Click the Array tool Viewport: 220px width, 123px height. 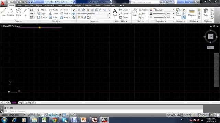(x=64, y=17)
